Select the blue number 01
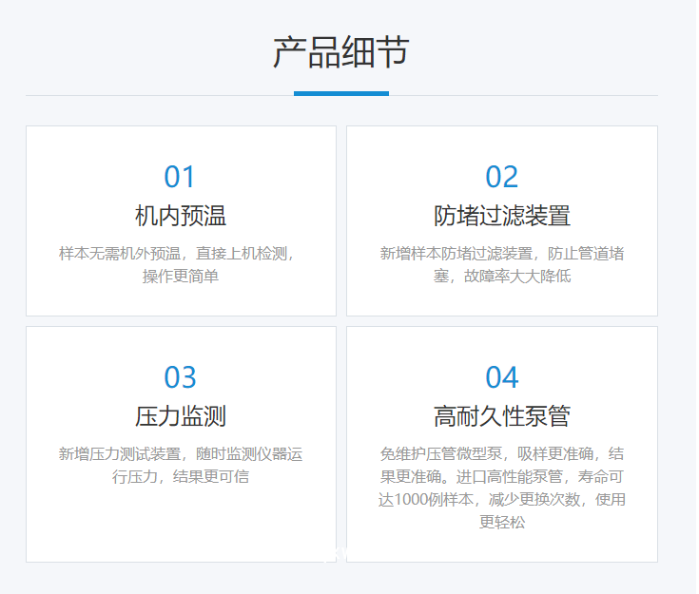The width and height of the screenshot is (699, 594). pos(180,177)
